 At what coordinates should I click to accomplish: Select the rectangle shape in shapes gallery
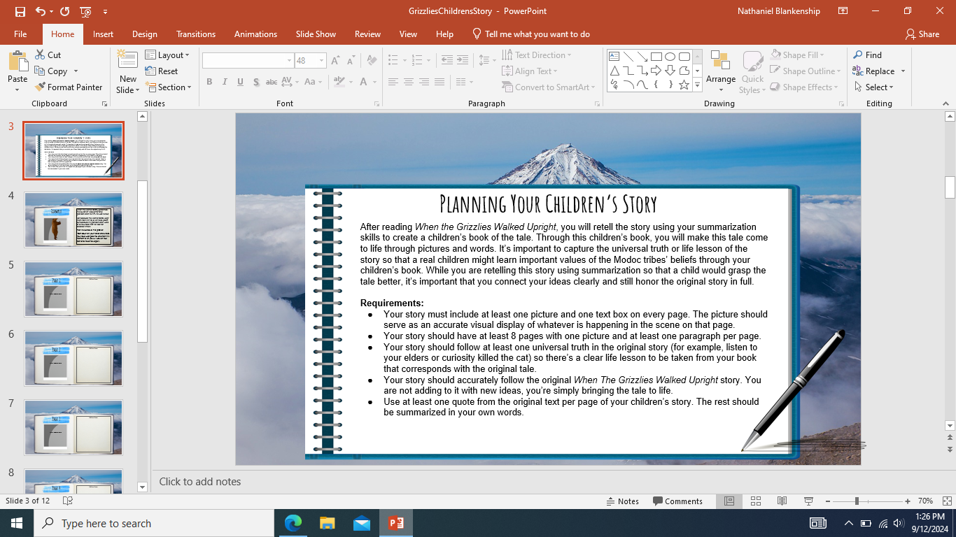pyautogui.click(x=656, y=57)
